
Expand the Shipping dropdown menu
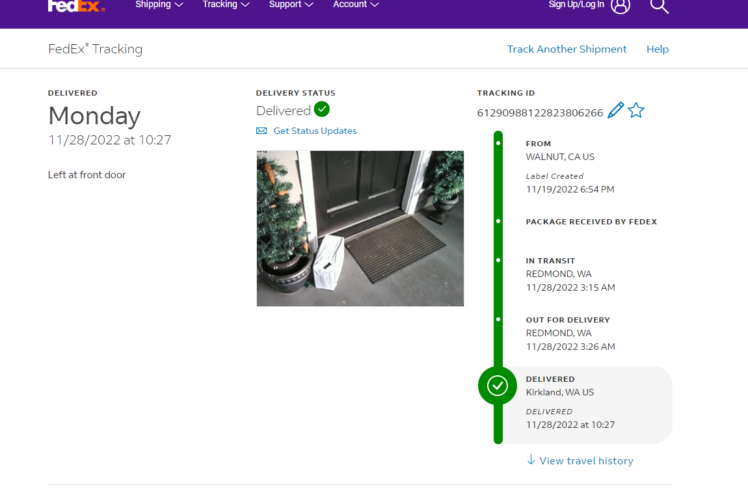point(159,5)
